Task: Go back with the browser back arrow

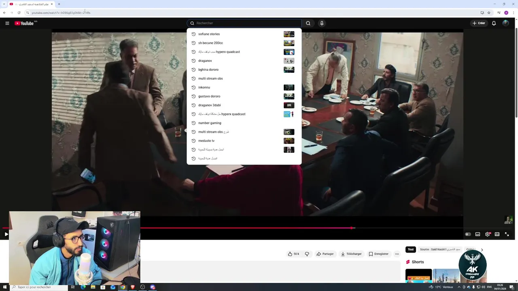Action: point(4,13)
